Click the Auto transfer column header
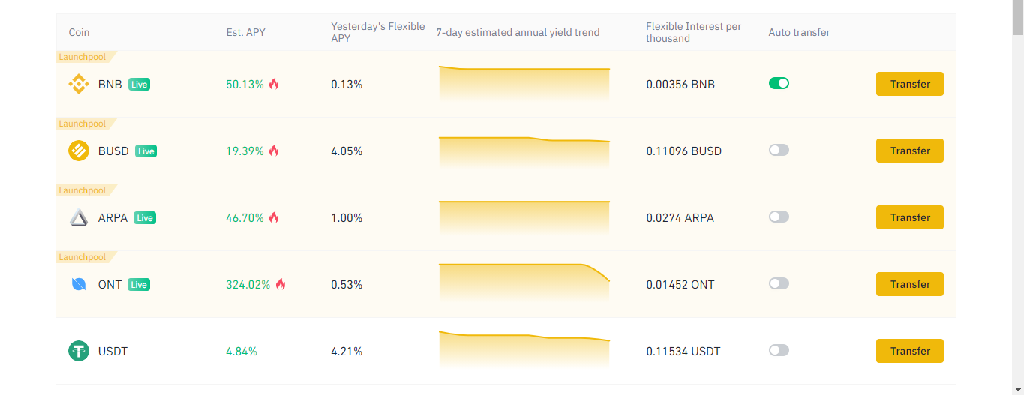 point(799,32)
